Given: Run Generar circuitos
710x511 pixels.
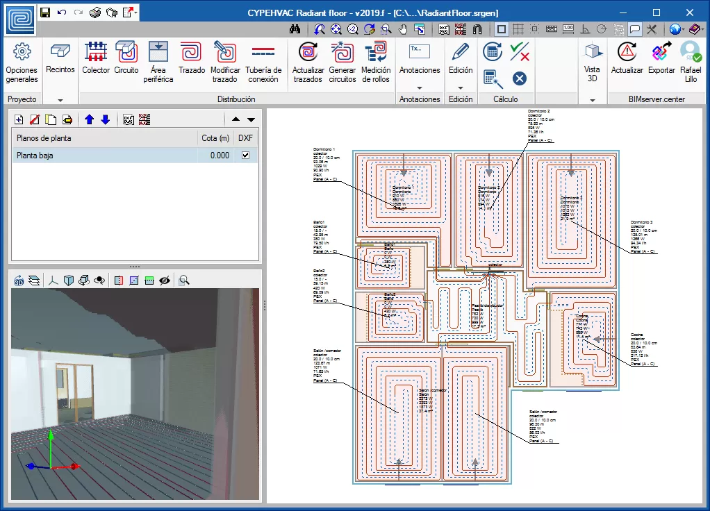Looking at the screenshot, I should coord(342,61).
